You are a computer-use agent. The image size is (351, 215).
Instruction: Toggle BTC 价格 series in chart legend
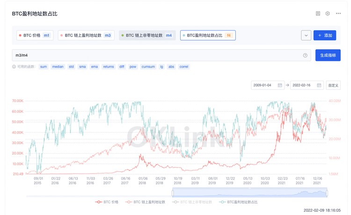(x=107, y=202)
